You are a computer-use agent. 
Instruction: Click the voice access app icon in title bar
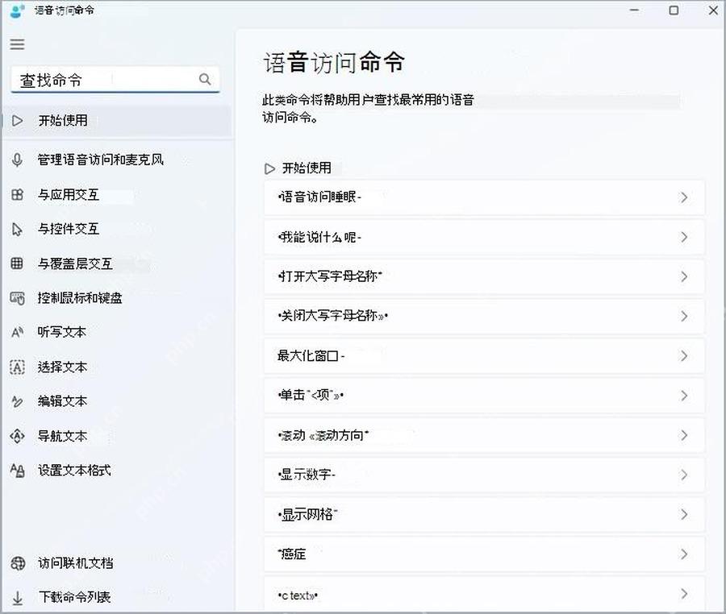[17, 10]
